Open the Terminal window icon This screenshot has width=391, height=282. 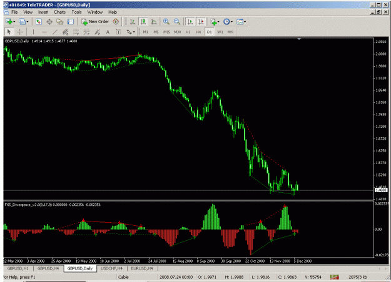71,22
